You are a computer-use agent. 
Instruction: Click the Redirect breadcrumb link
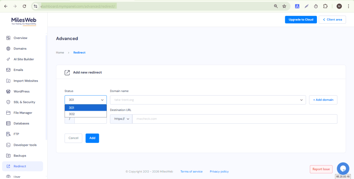pyautogui.click(x=79, y=52)
